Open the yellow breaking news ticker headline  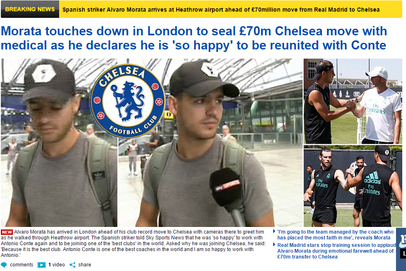coord(221,10)
